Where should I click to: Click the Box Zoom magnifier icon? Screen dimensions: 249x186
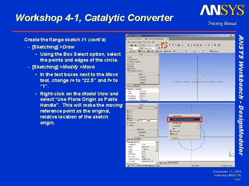(x=198, y=45)
